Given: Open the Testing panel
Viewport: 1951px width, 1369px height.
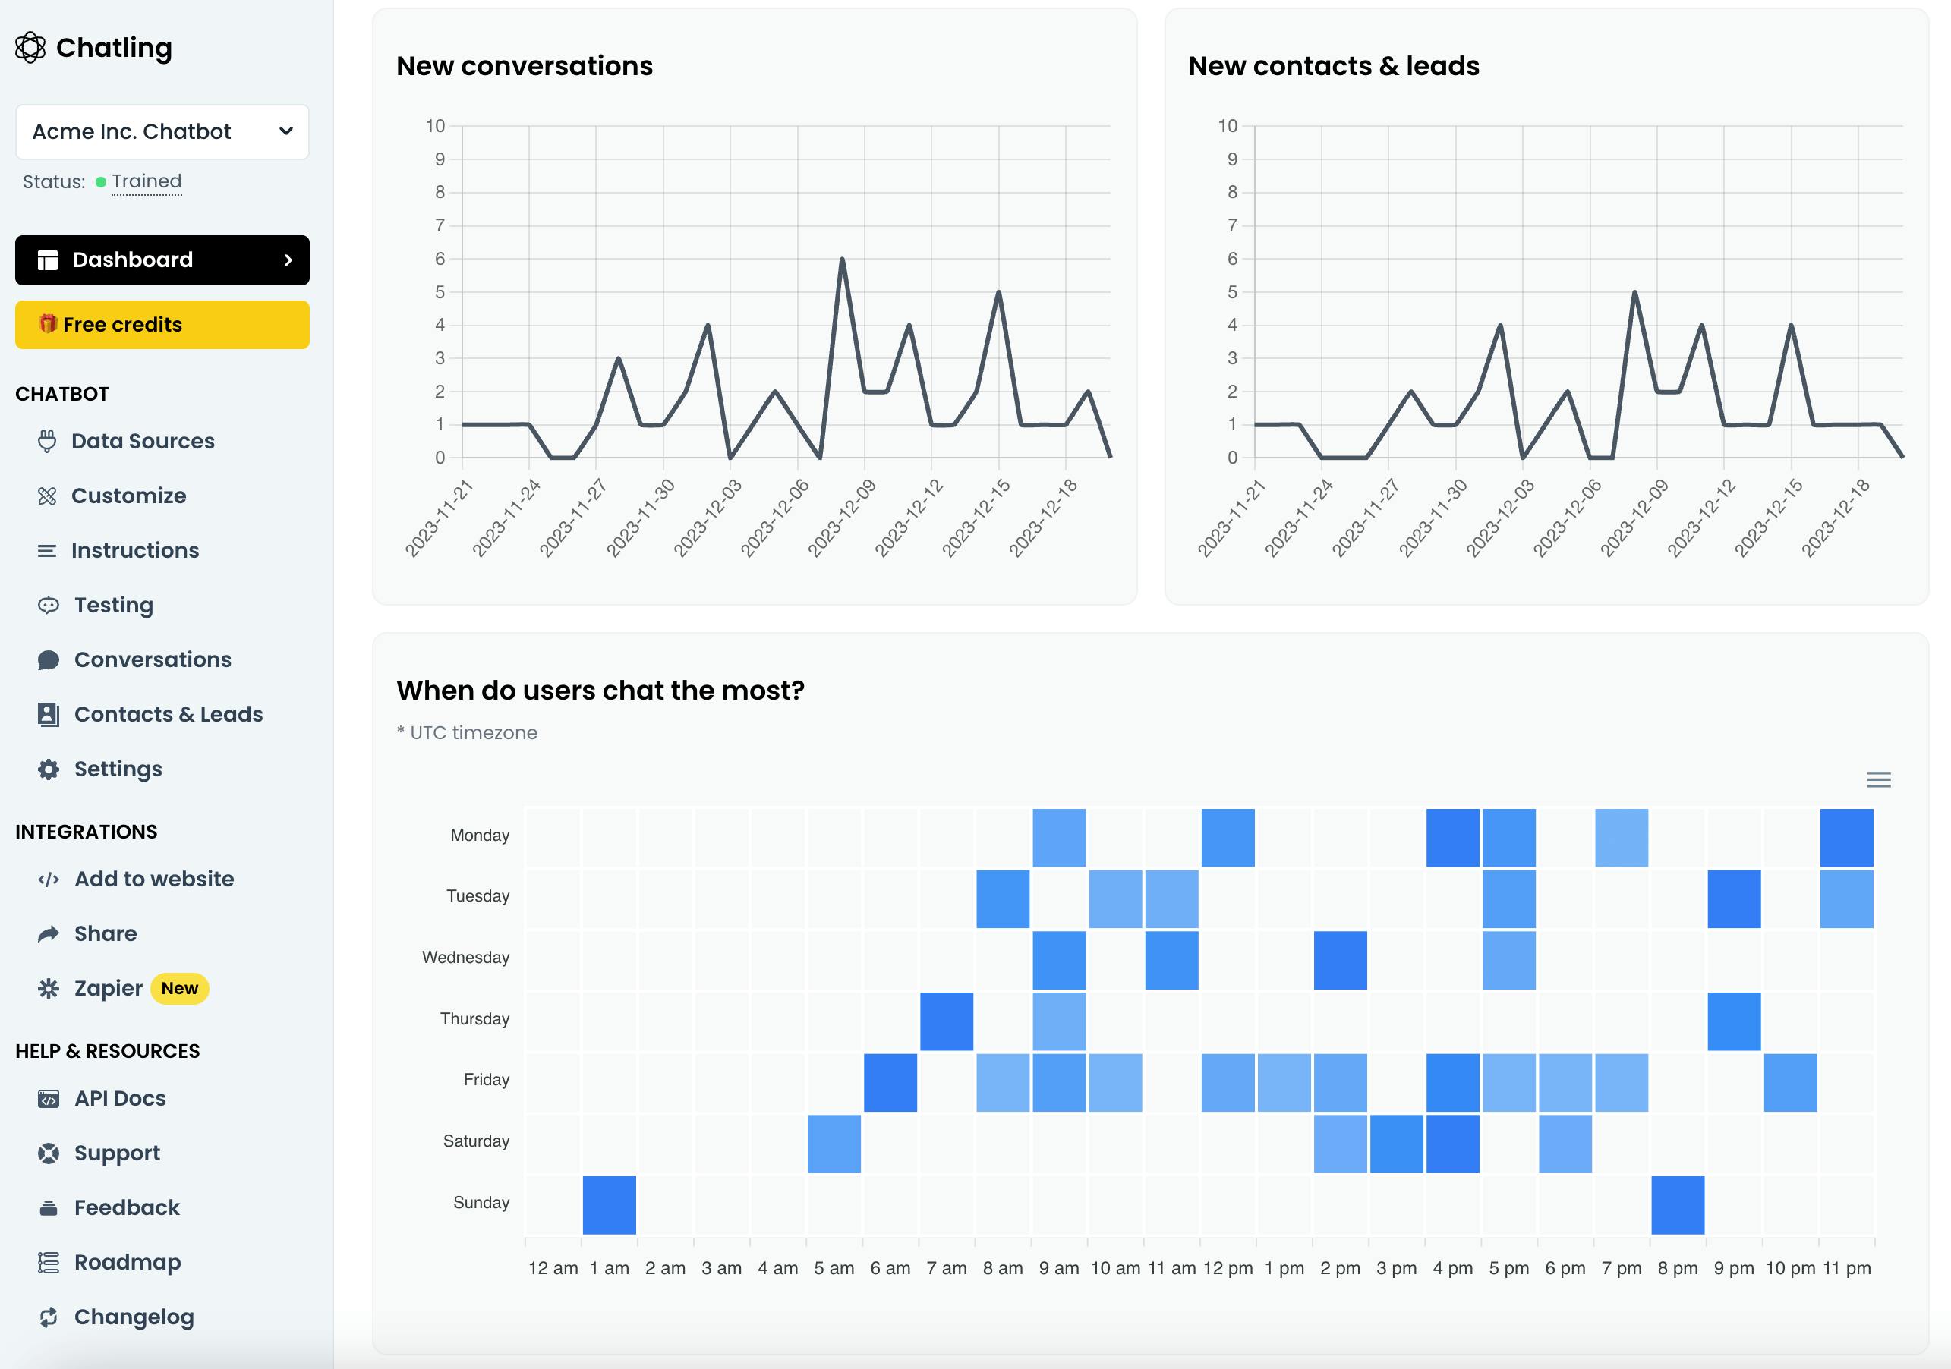Looking at the screenshot, I should [x=112, y=605].
